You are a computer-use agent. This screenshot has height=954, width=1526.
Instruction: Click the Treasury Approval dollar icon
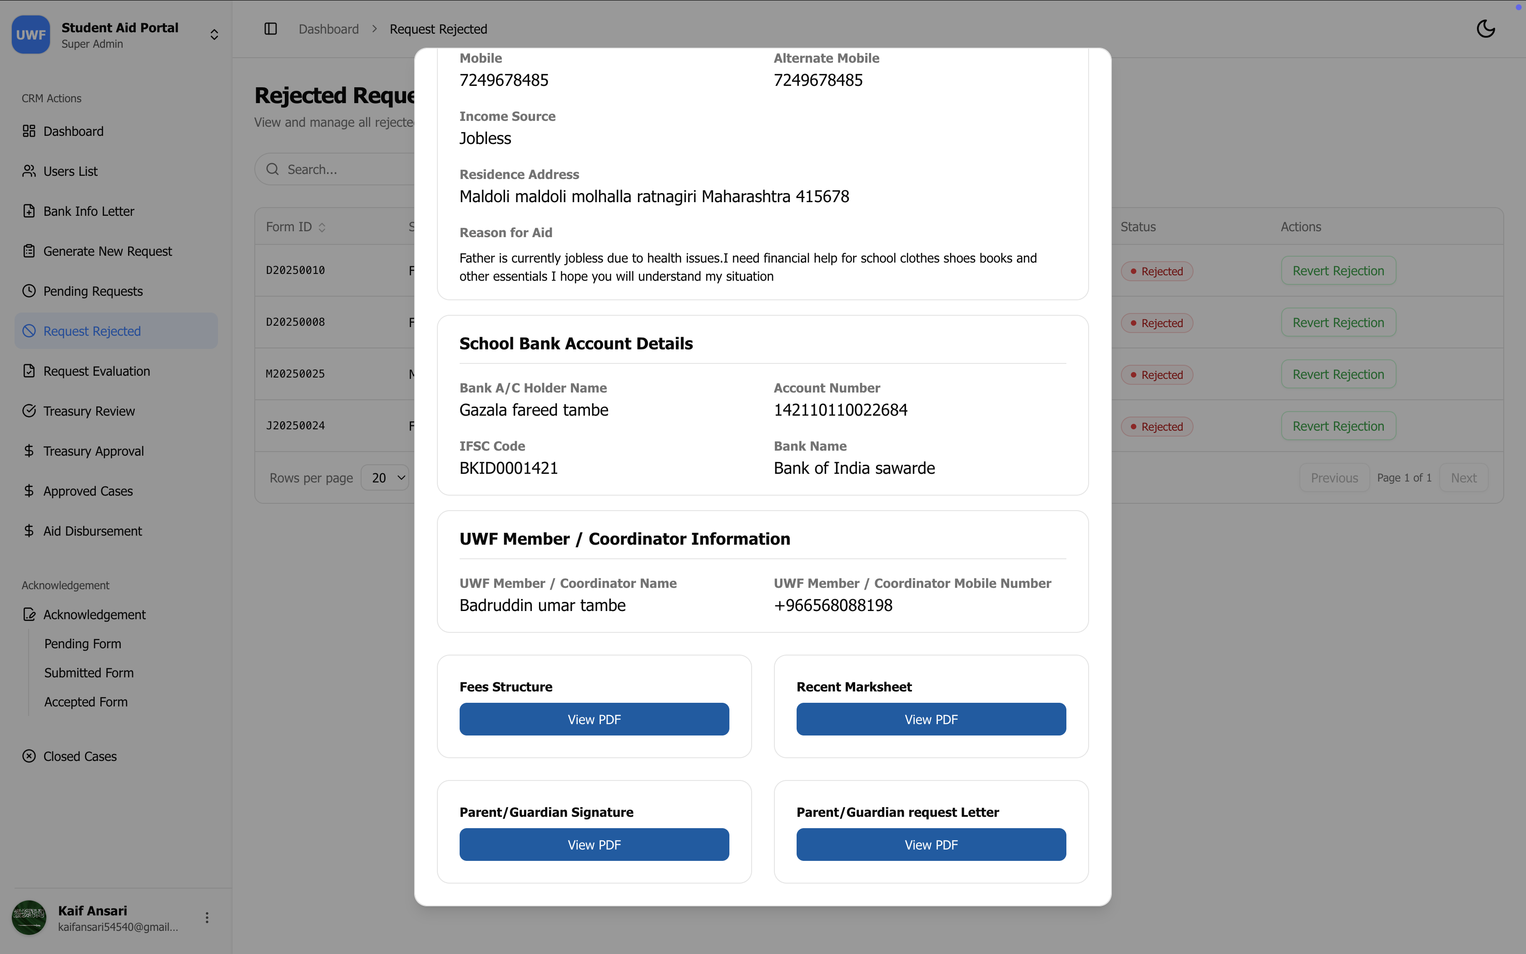(x=29, y=451)
